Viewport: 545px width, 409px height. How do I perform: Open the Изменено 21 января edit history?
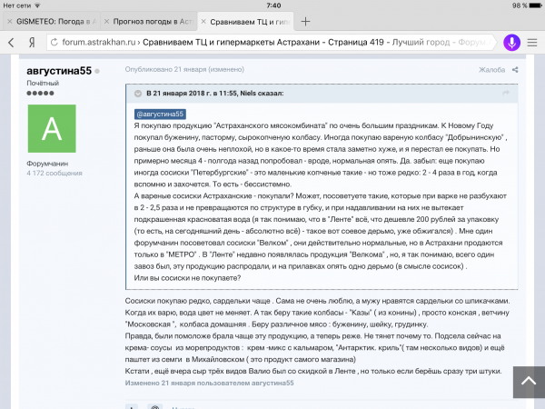[x=209, y=383]
